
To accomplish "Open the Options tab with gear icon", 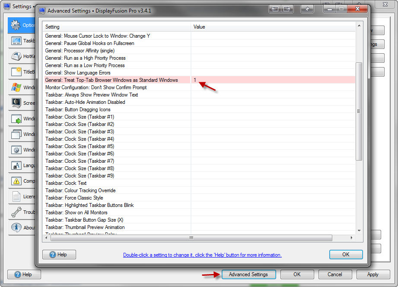I will (21, 26).
